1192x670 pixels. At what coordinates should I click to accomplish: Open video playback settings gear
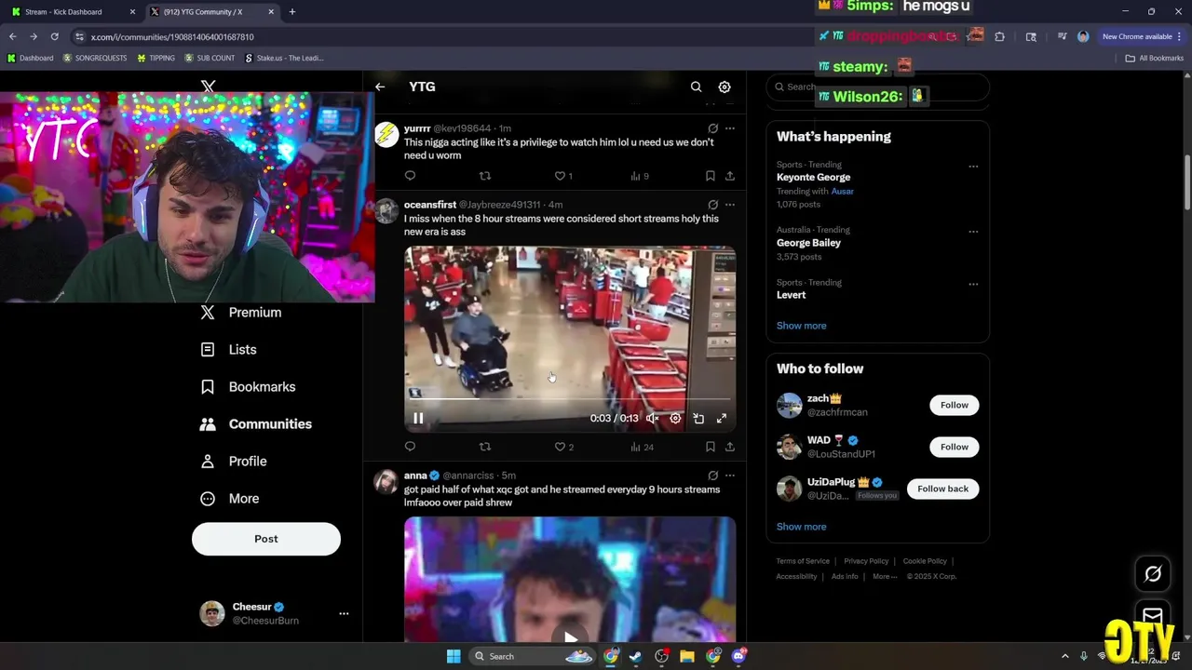pos(675,419)
